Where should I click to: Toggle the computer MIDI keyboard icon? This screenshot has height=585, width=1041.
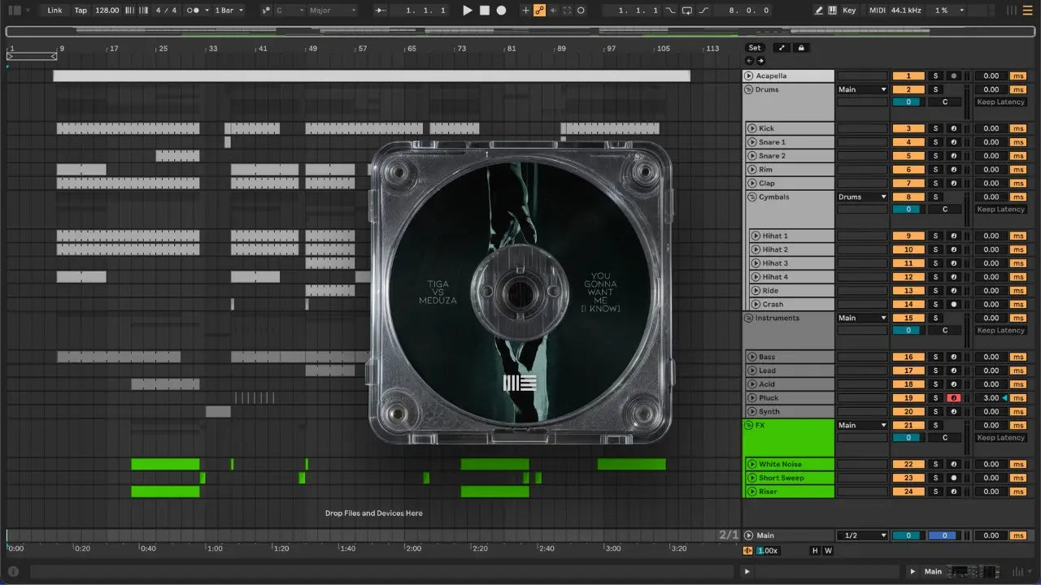coord(832,11)
